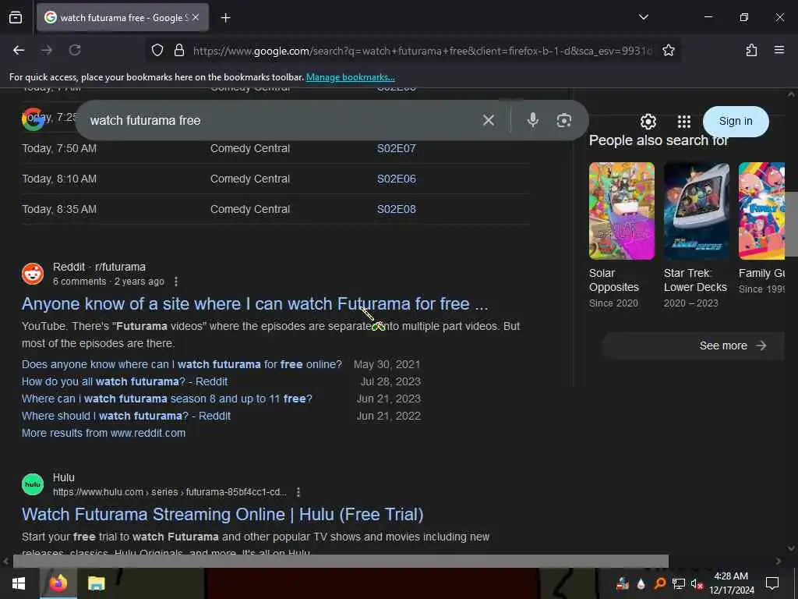Click the muted volume tray icon
This screenshot has width=798, height=599.
click(x=697, y=583)
